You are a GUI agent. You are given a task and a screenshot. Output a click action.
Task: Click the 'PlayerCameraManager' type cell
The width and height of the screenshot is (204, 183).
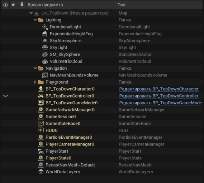(x=141, y=144)
